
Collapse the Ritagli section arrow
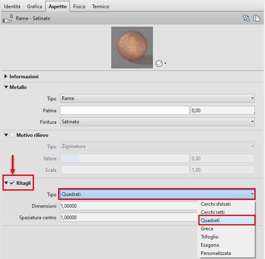(x=6, y=183)
